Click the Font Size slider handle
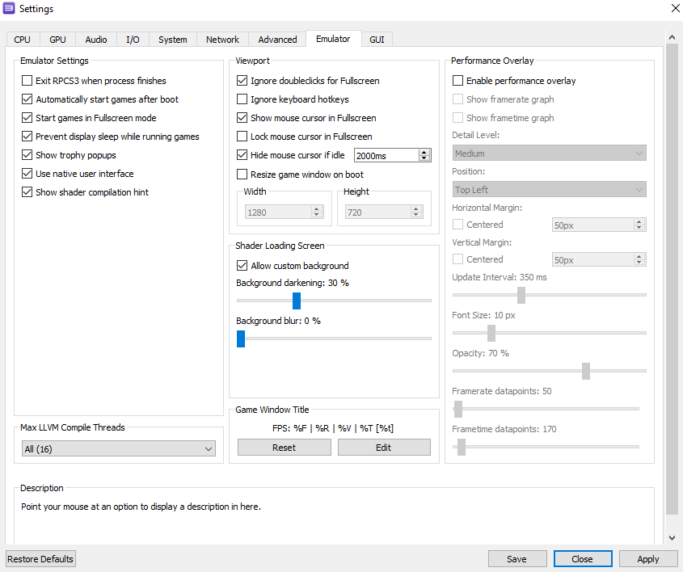Image resolution: width=683 pixels, height=572 pixels. (x=491, y=333)
